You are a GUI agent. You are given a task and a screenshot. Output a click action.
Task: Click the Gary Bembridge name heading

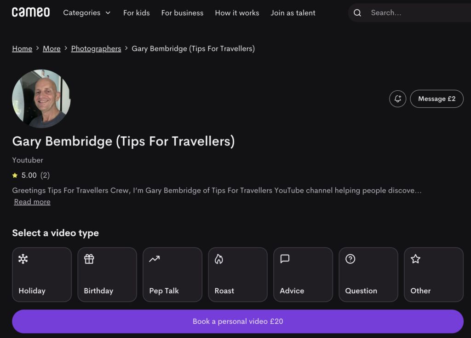coord(123,141)
